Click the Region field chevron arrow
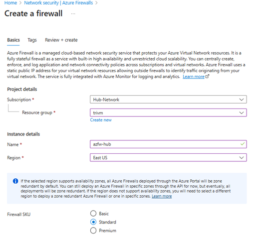 [242, 158]
